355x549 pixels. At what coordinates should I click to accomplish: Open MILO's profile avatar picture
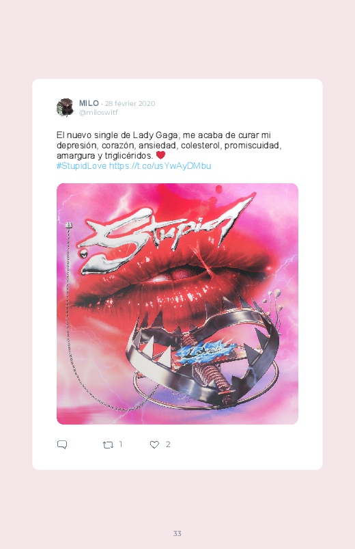pyautogui.click(x=65, y=107)
